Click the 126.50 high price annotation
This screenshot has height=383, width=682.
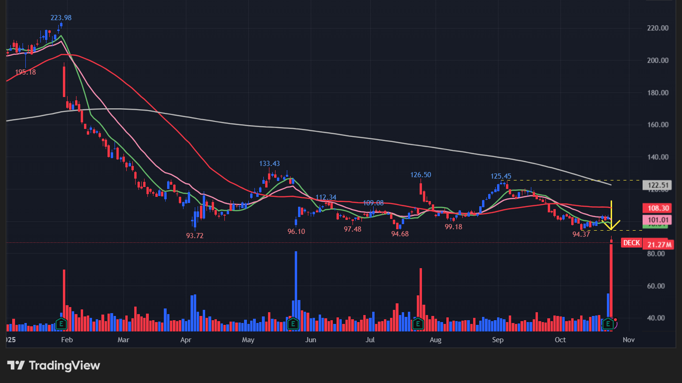(421, 175)
